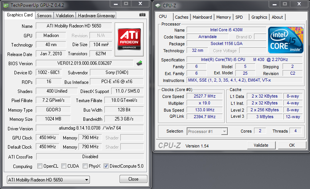The image size is (310, 189).
Task: Minimize the GPU-Z window
Action: [x=116, y=4]
